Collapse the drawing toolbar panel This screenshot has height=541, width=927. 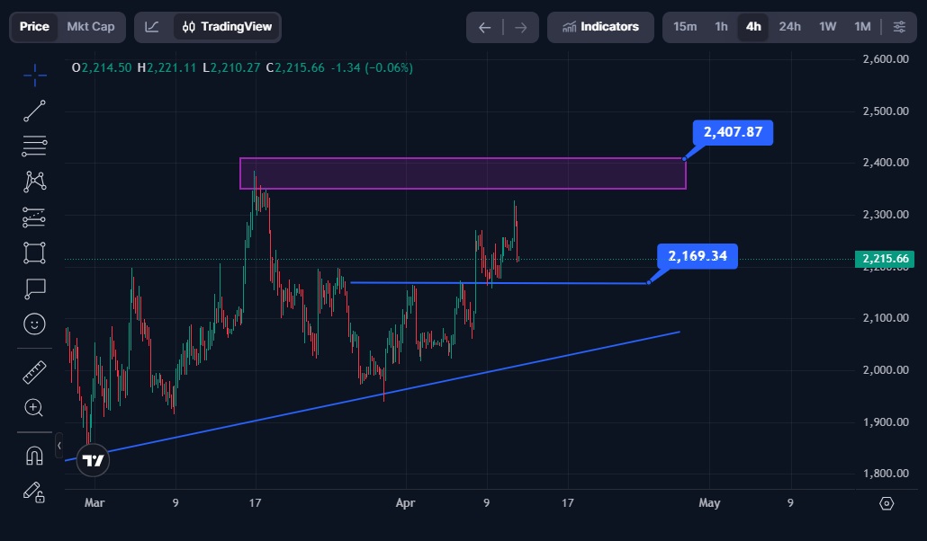click(x=59, y=446)
